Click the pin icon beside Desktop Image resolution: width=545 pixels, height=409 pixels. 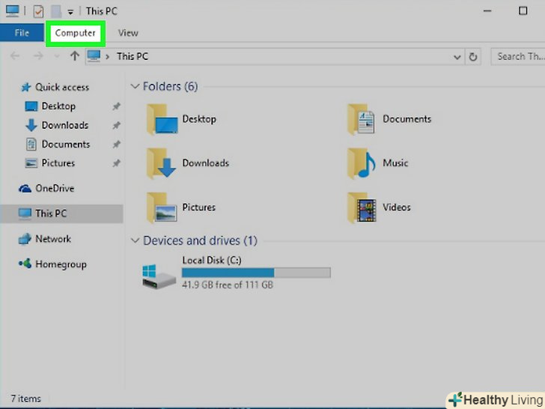116,106
